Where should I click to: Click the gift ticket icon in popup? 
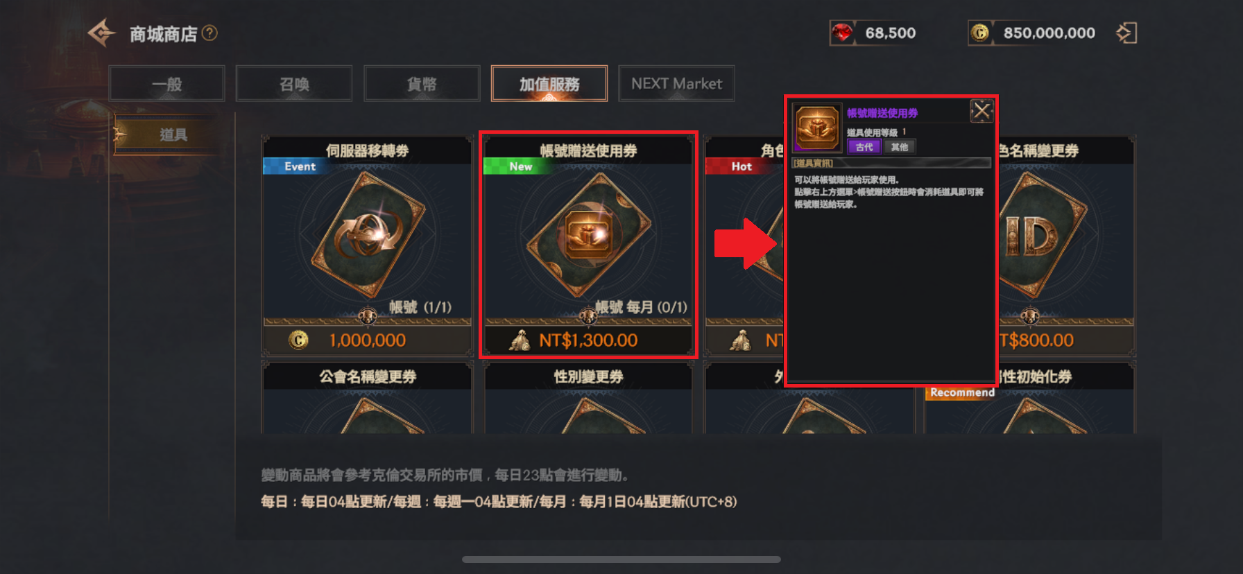coord(817,128)
